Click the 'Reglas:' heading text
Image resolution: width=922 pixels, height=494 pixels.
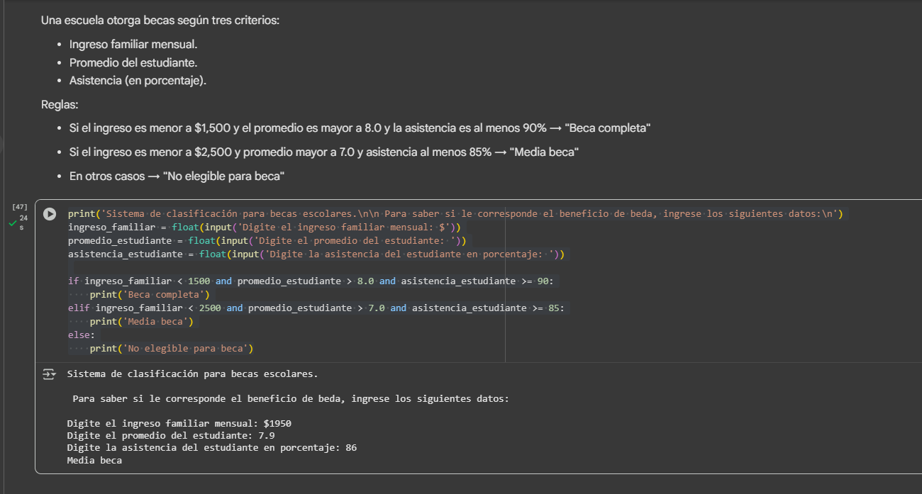point(60,105)
